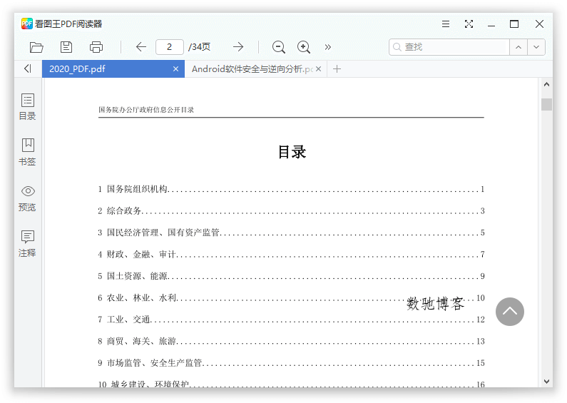Print the PDF using the printer icon
Image resolution: width=567 pixels, height=403 pixels.
coord(96,47)
